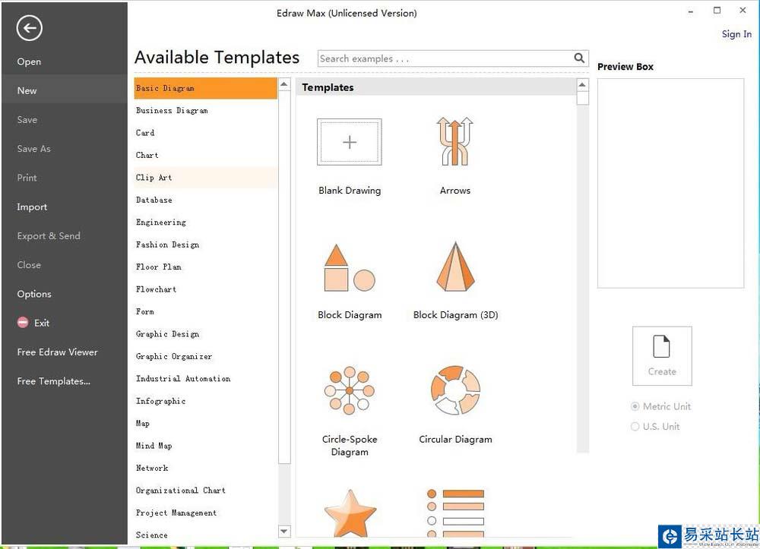Click Save As in the sidebar

coord(34,149)
